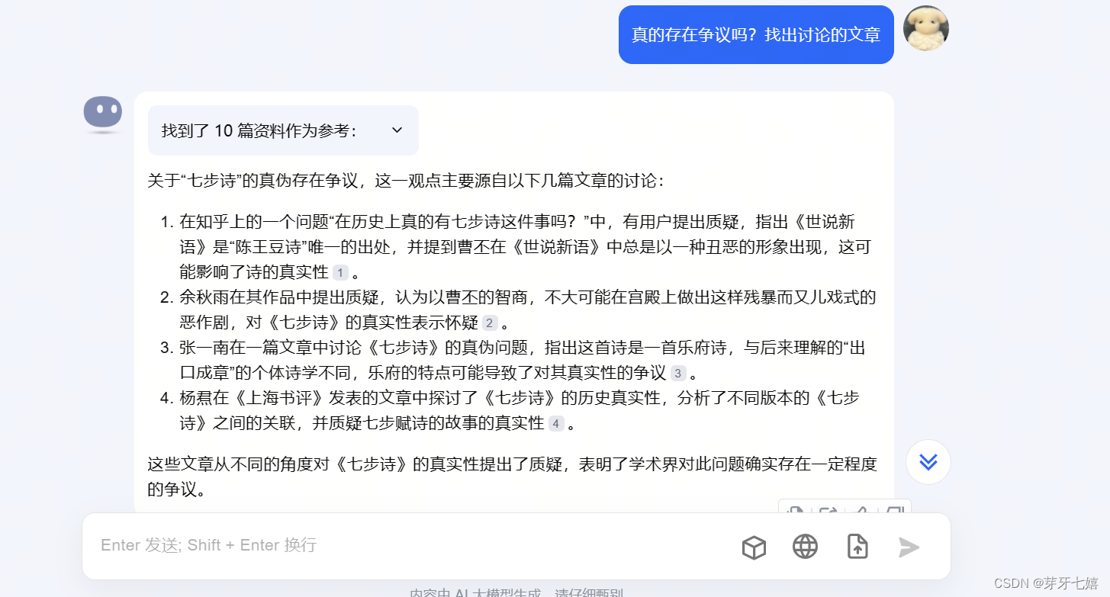Select the user's blue question bubble
Screen dimensions: 1110x597
pyautogui.click(x=755, y=34)
